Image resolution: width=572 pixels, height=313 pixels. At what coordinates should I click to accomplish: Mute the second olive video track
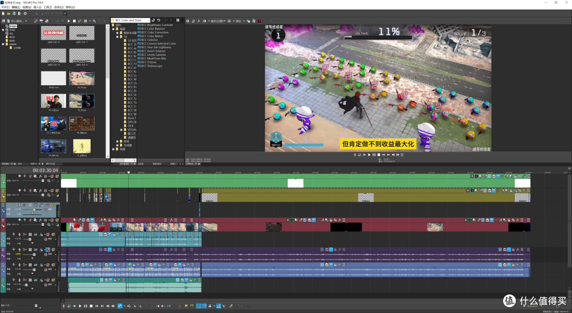coord(52,191)
